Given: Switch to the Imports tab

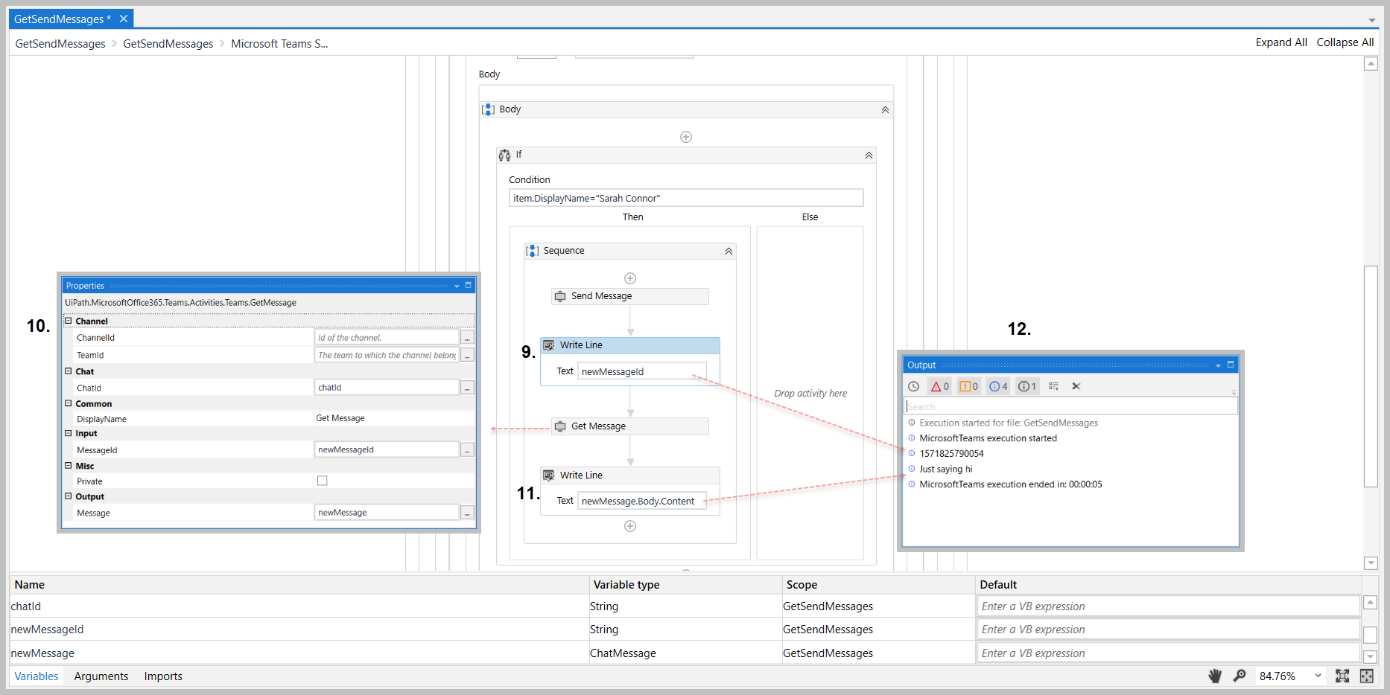Looking at the screenshot, I should click(163, 676).
